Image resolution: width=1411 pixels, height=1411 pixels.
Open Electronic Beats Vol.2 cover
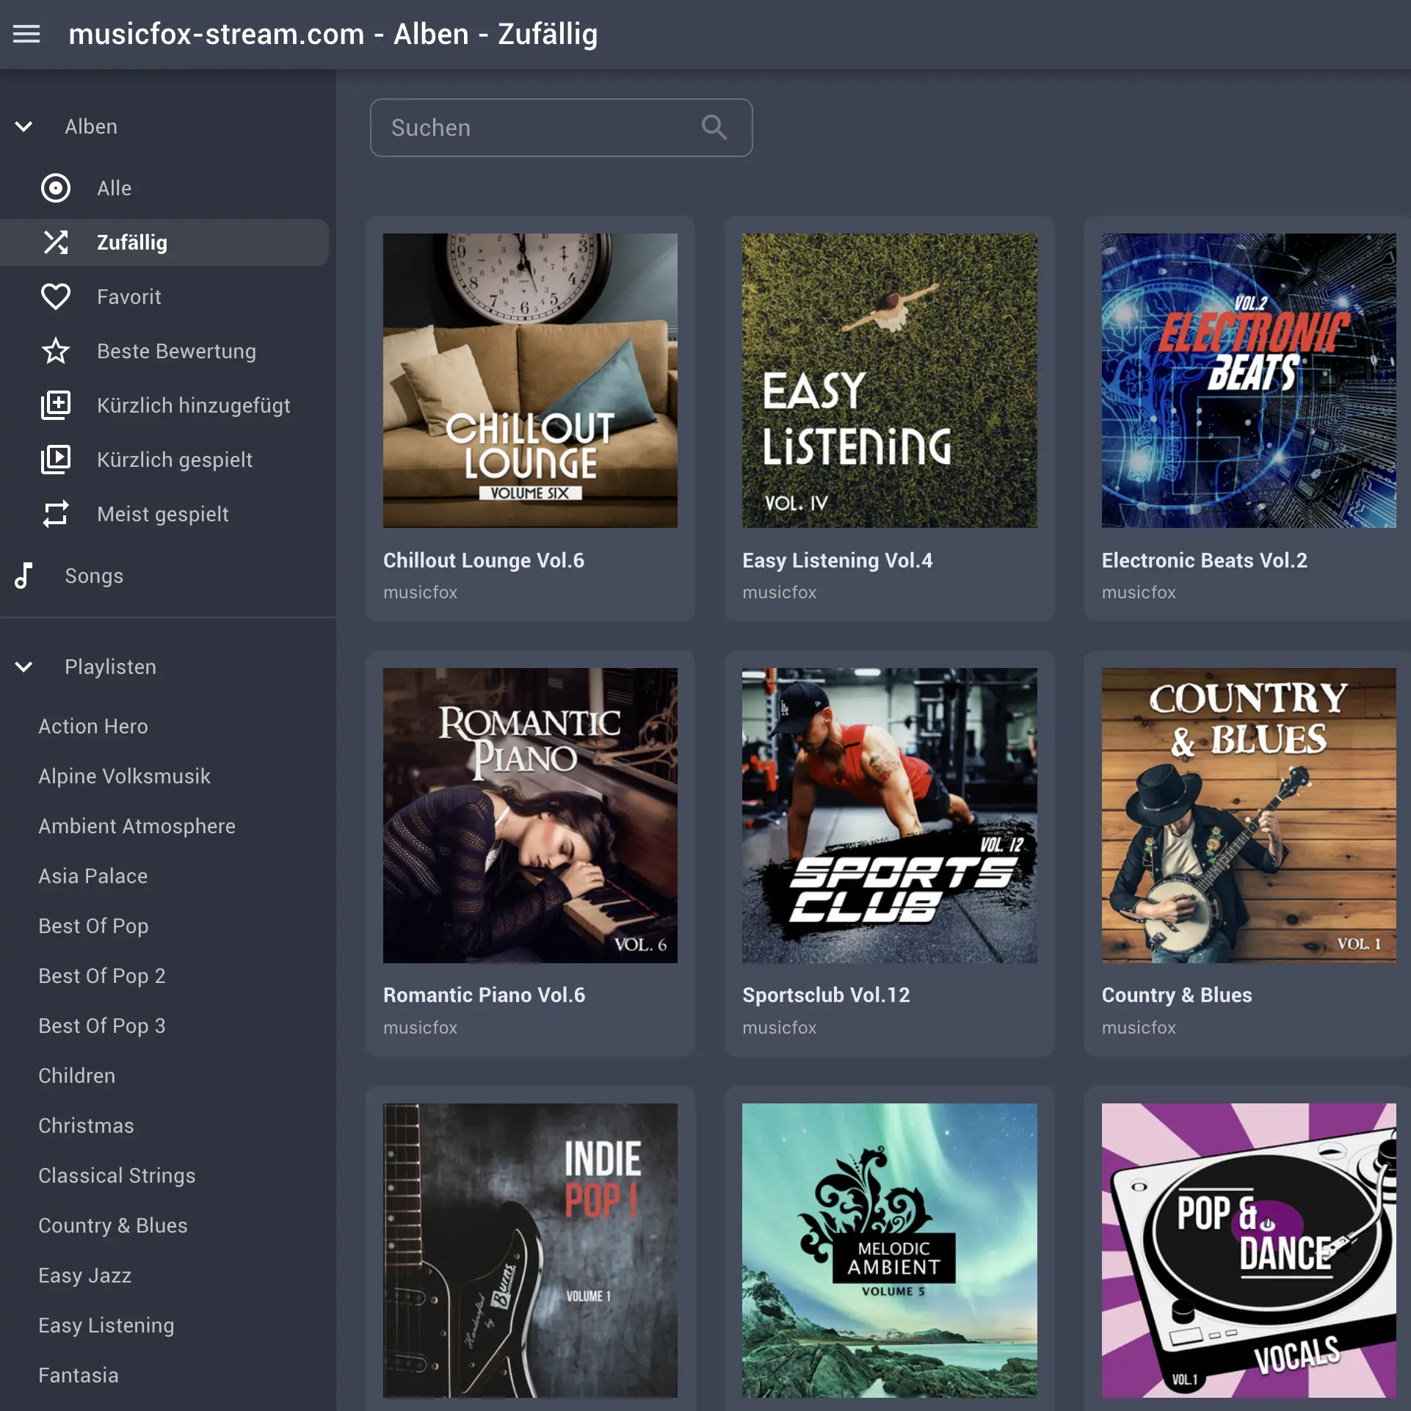(x=1249, y=380)
